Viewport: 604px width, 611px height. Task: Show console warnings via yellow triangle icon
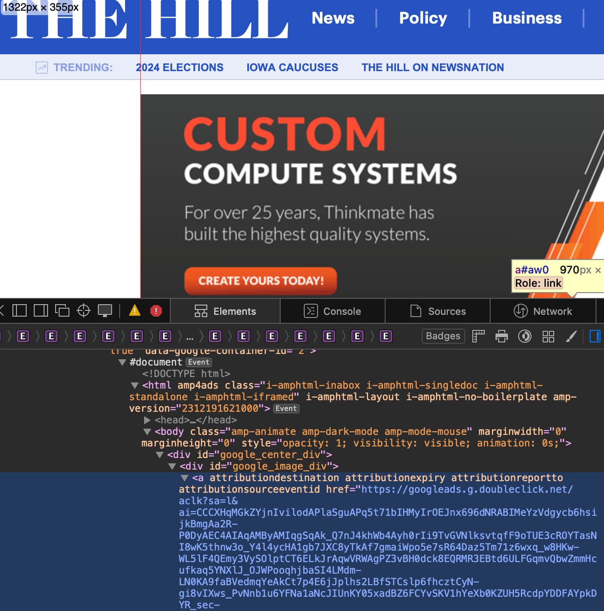point(135,310)
